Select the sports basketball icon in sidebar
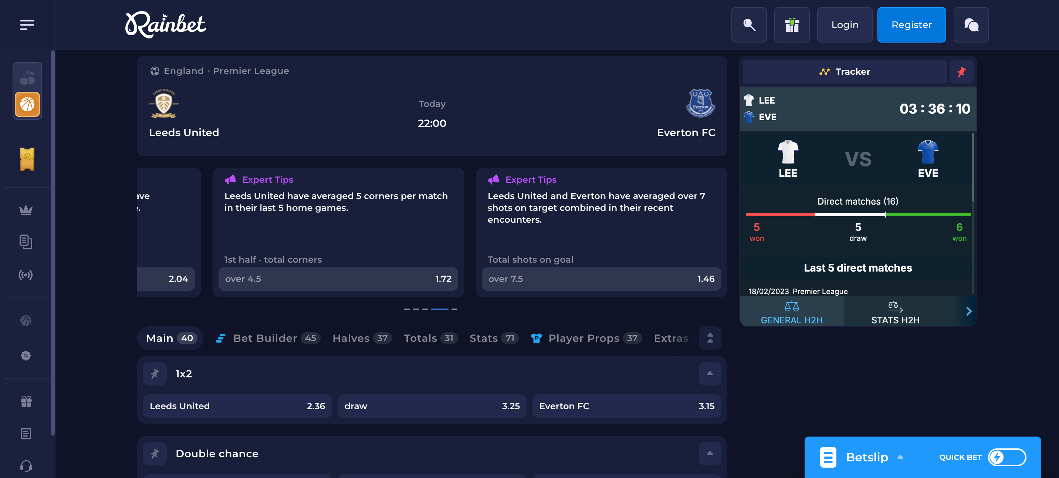The height and width of the screenshot is (478, 1059). click(x=27, y=104)
